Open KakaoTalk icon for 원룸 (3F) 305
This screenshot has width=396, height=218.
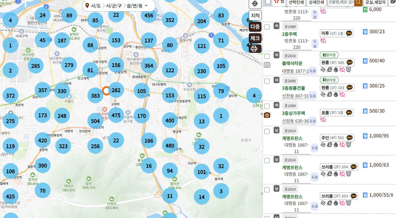tap(349, 62)
